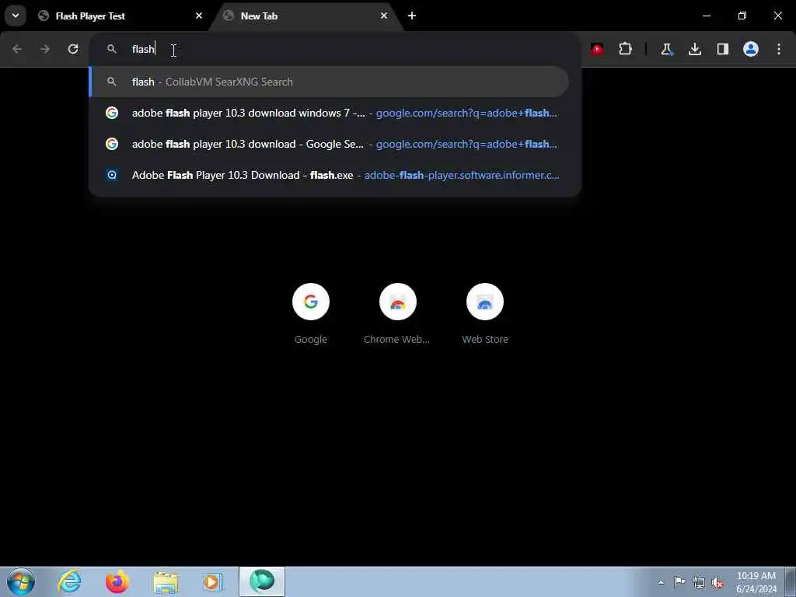Close the Flash Player Test tab

coord(199,16)
